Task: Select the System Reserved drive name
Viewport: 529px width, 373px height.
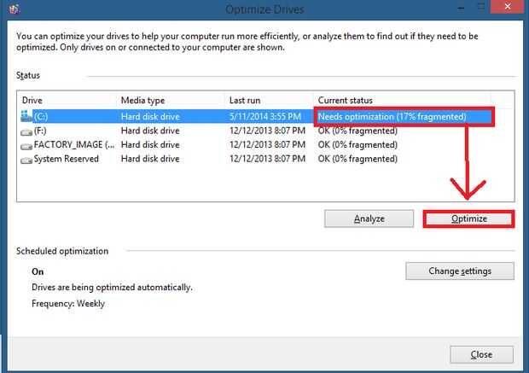Action: tap(67, 159)
